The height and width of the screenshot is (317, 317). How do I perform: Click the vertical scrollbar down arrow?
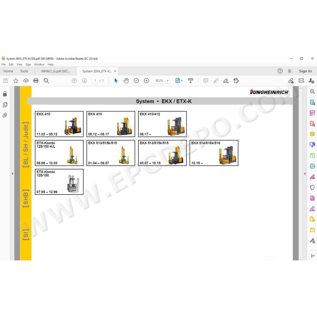(x=300, y=259)
